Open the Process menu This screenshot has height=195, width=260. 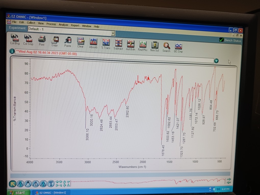(51, 24)
